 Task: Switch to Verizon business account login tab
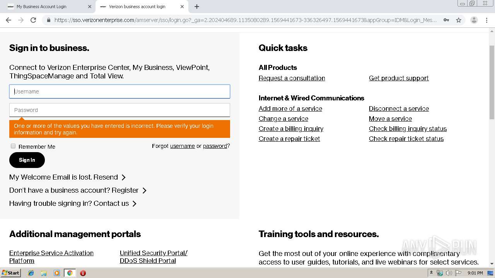coord(142,7)
